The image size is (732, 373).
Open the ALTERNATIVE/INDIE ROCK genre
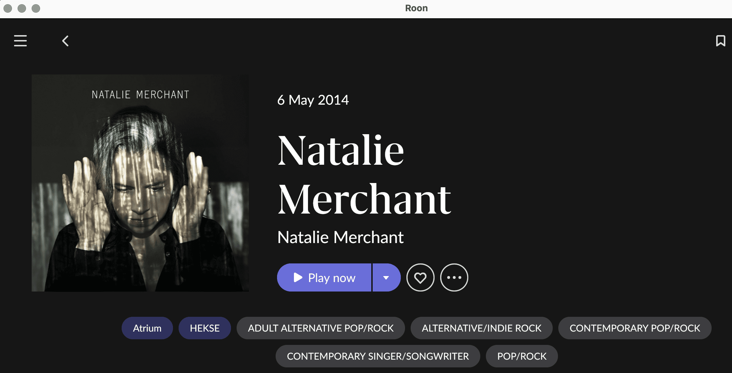click(481, 328)
